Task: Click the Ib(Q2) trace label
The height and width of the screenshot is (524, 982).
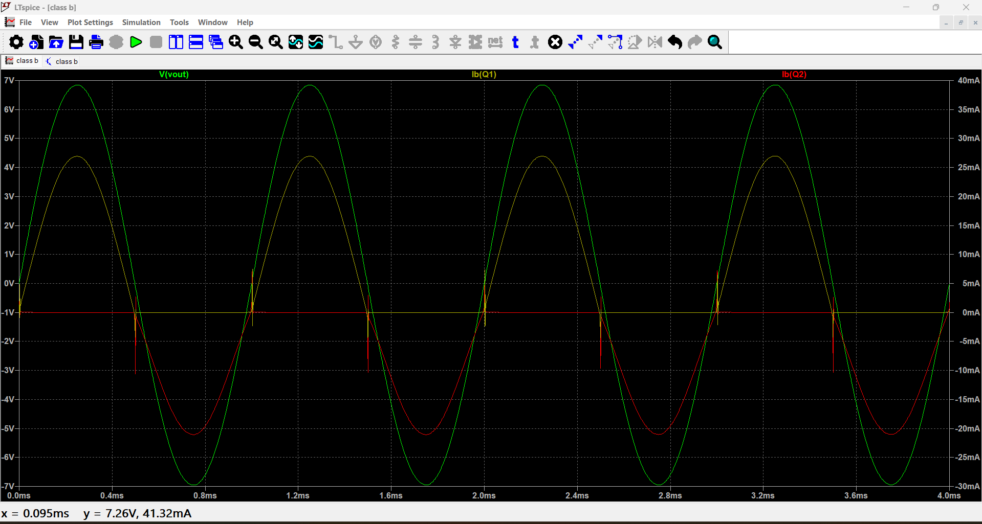Action: click(x=794, y=74)
